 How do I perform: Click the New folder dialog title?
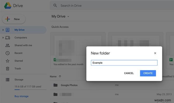point(100,53)
